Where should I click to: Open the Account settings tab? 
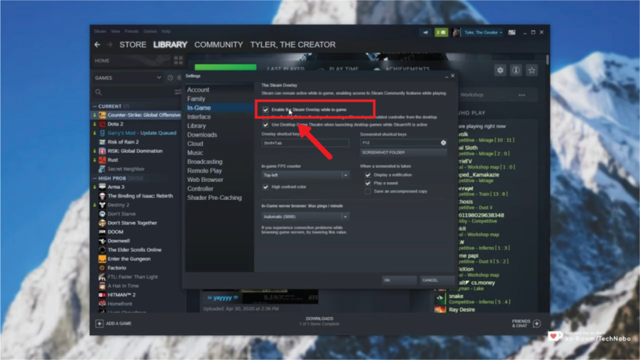(198, 90)
